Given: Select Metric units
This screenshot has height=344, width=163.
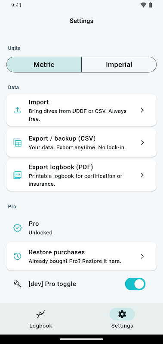Looking at the screenshot, I should click(x=44, y=64).
